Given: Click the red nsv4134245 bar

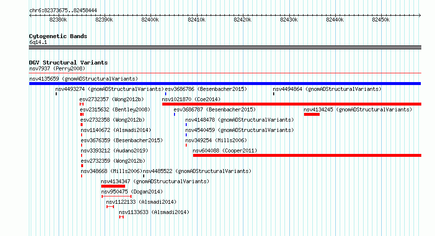Looking at the screenshot, I should point(312,114).
